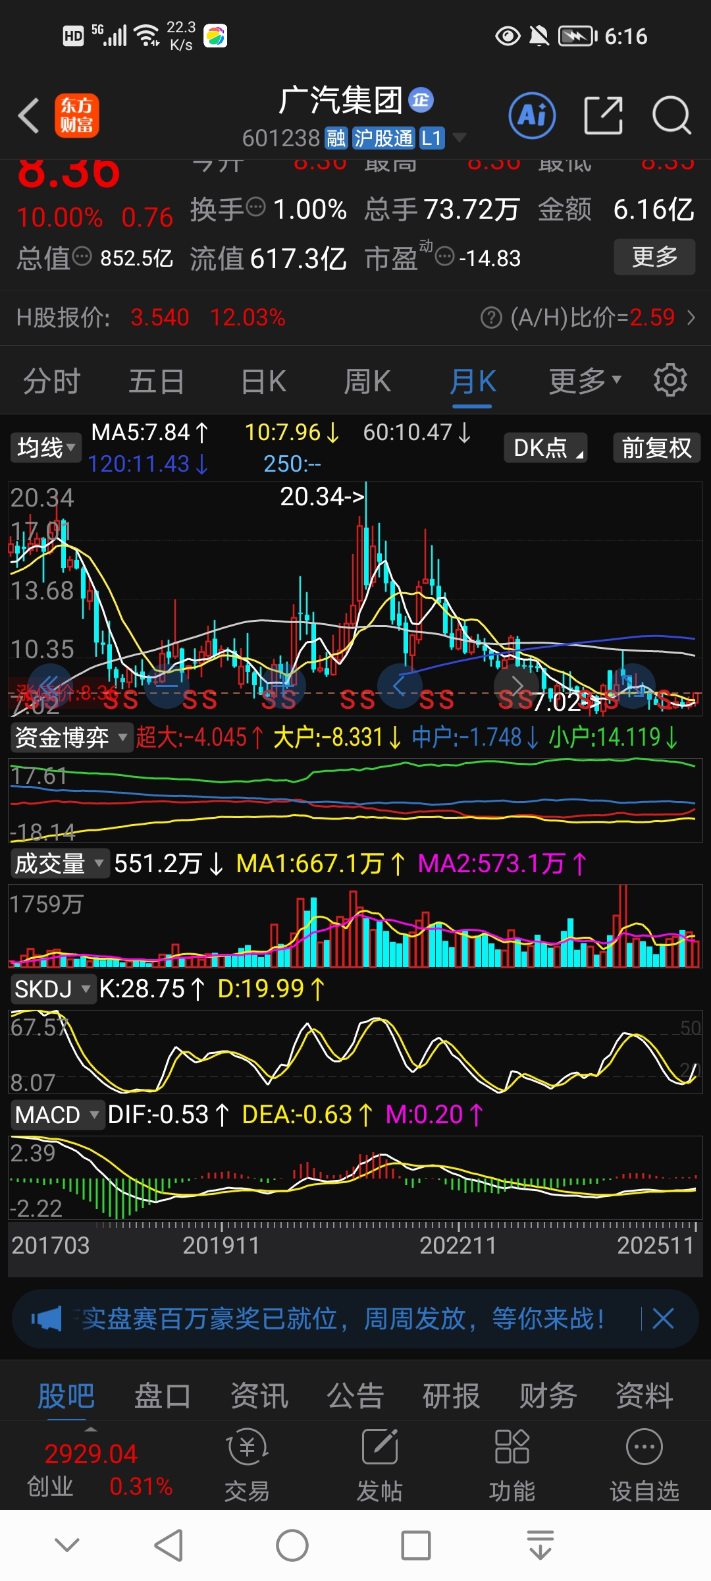Open the 成交量 indicator dropdown

60,863
